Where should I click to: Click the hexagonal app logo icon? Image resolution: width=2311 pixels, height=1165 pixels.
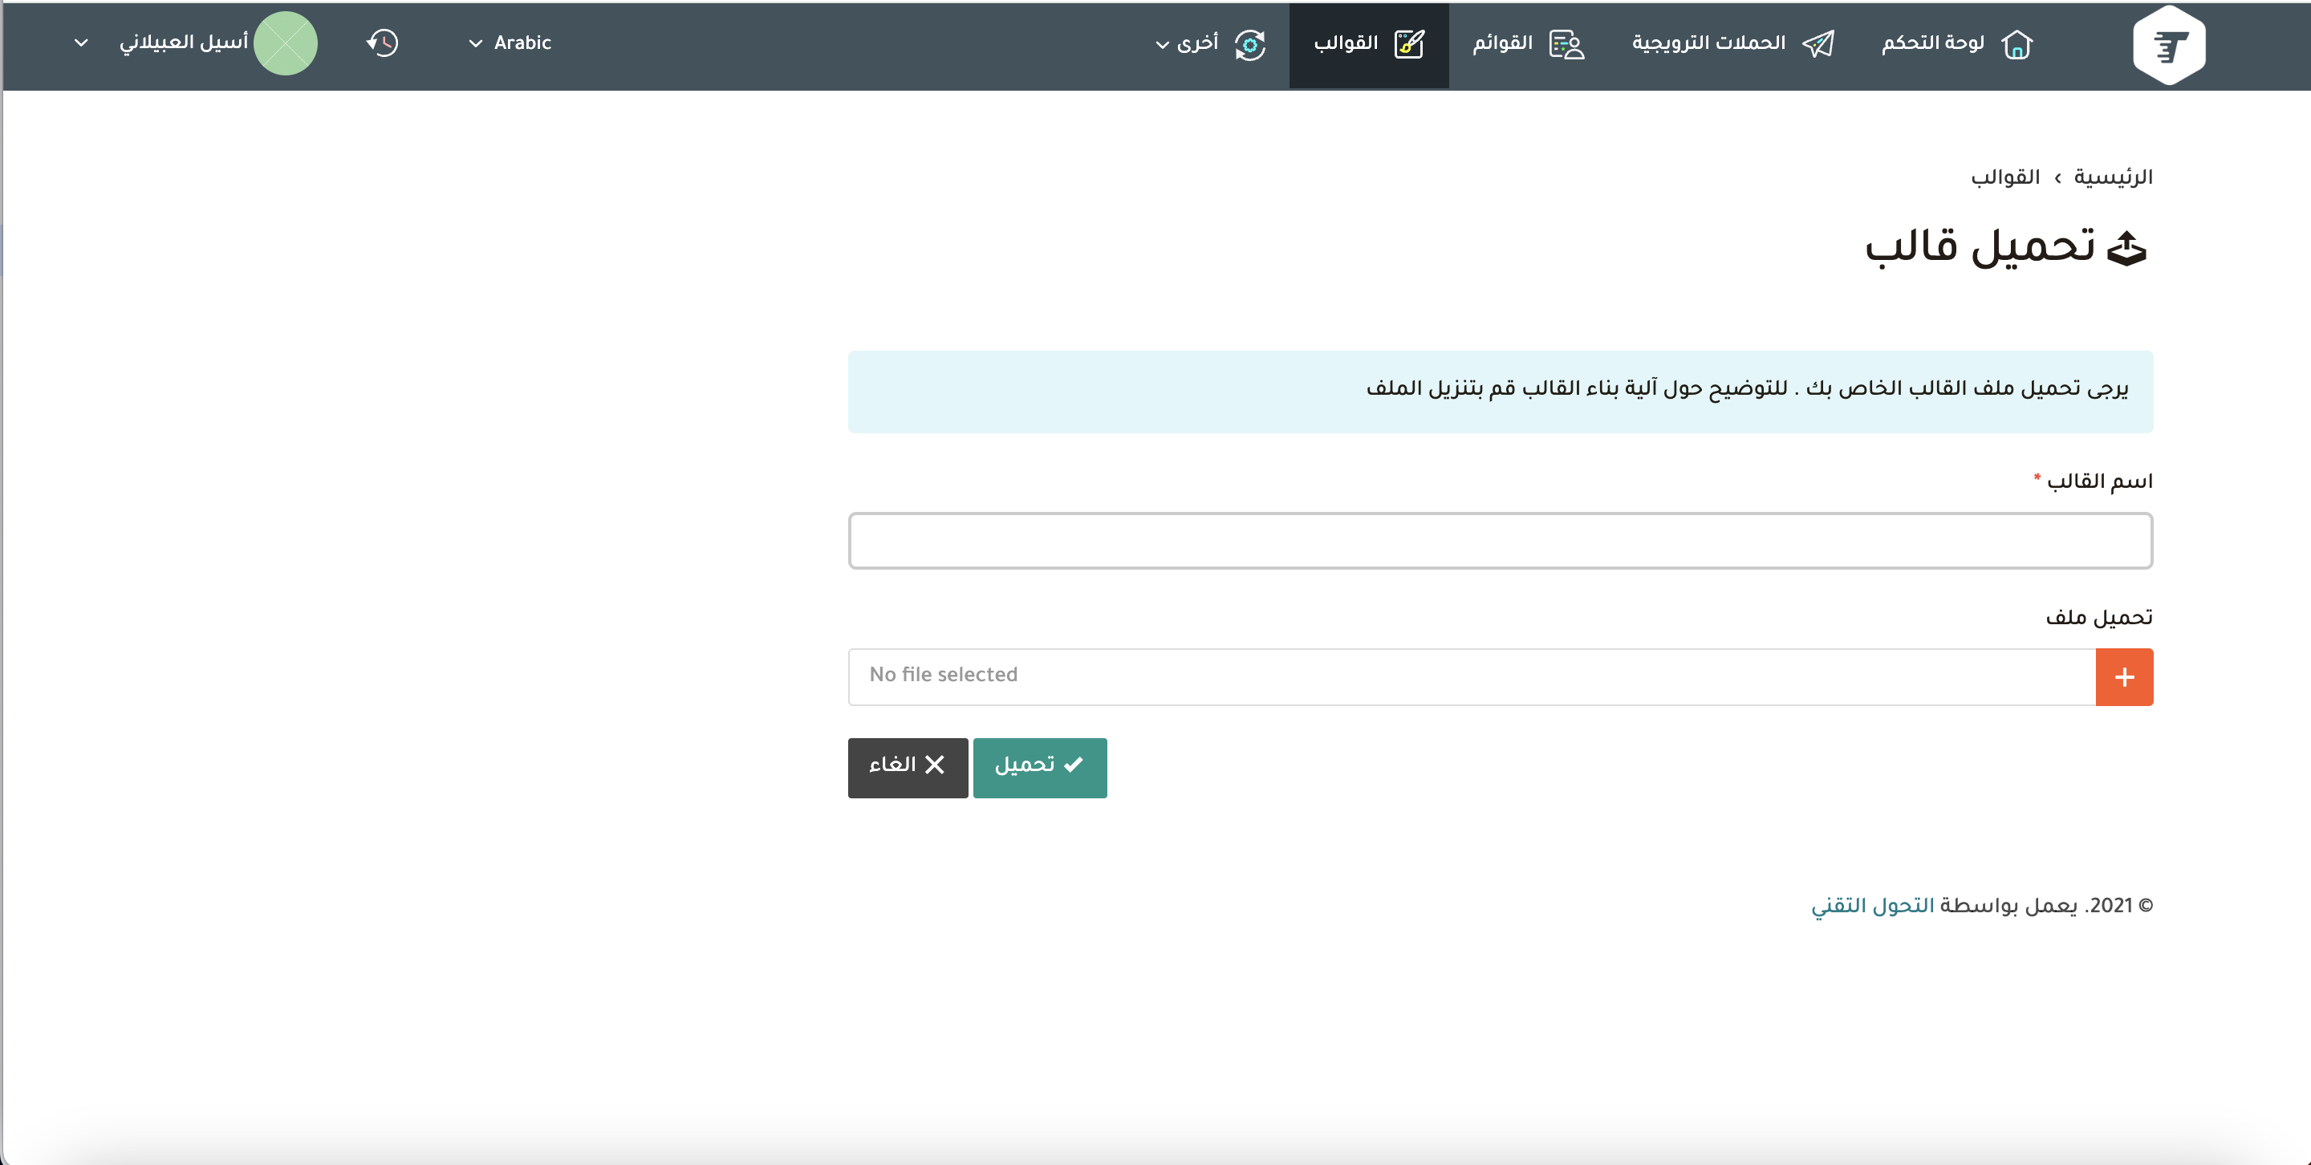coord(2168,45)
